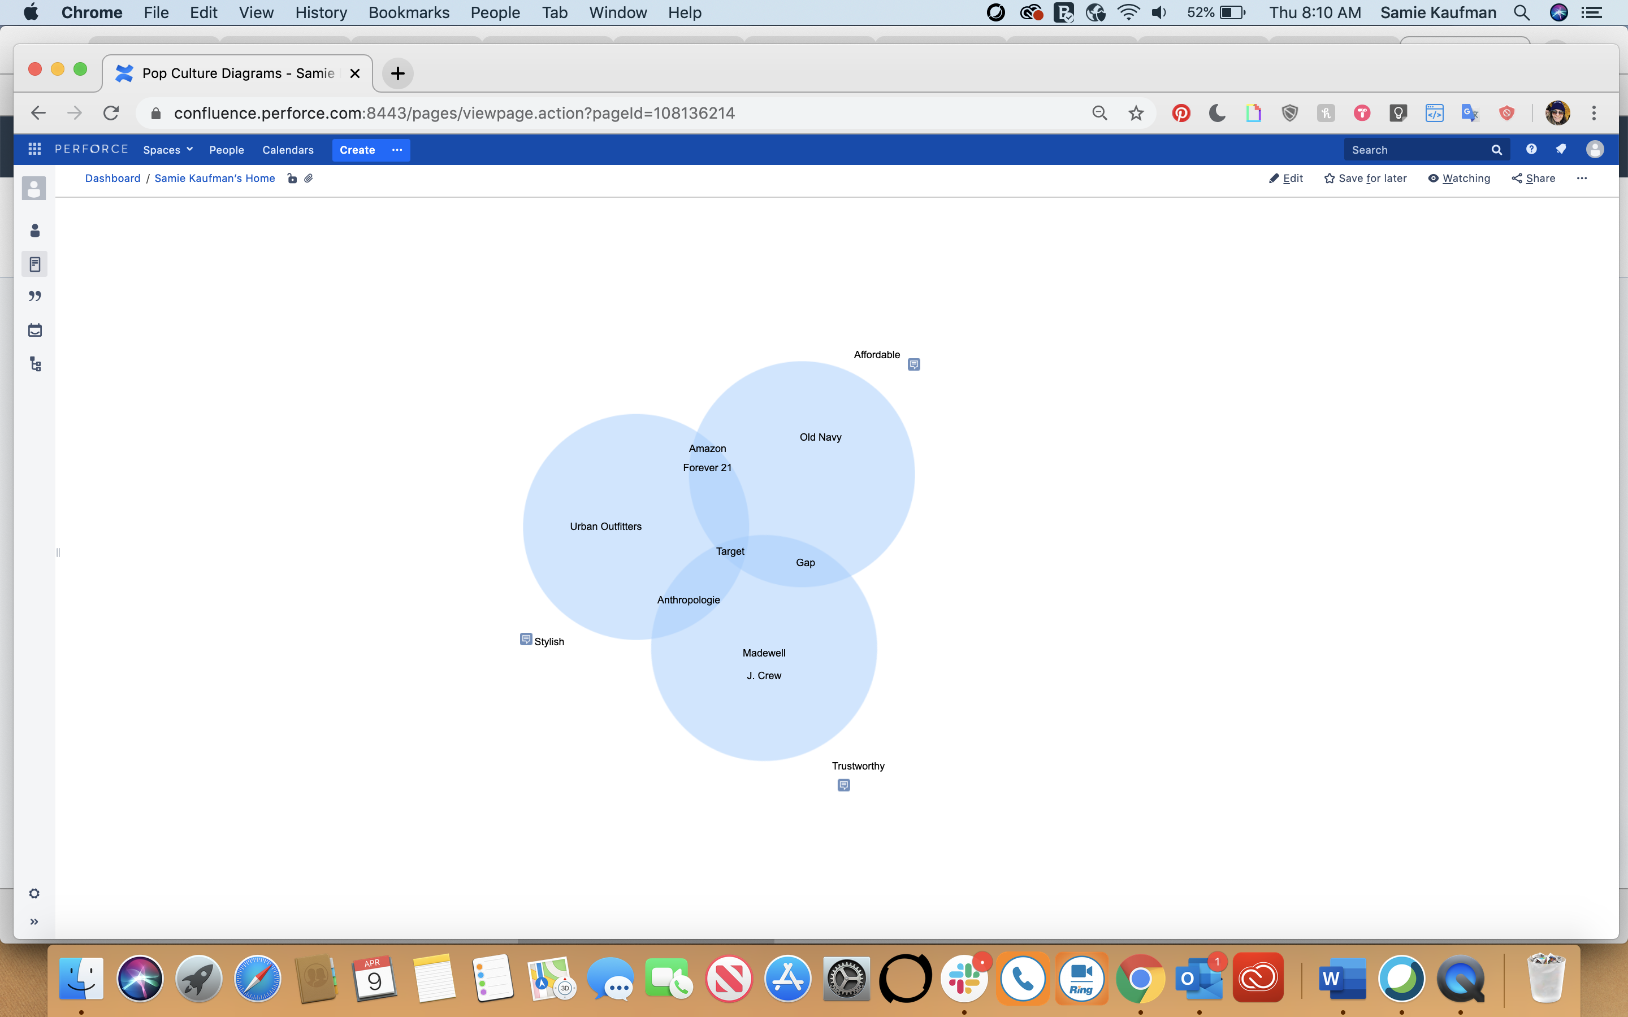
Task: Open Calendars in Confluence header
Action: tap(288, 149)
